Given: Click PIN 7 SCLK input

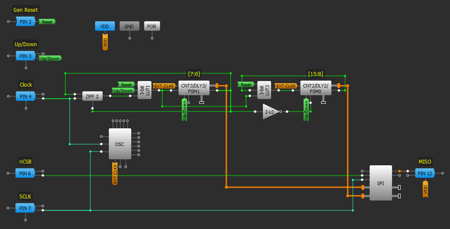Looking at the screenshot, I should click(x=25, y=208).
